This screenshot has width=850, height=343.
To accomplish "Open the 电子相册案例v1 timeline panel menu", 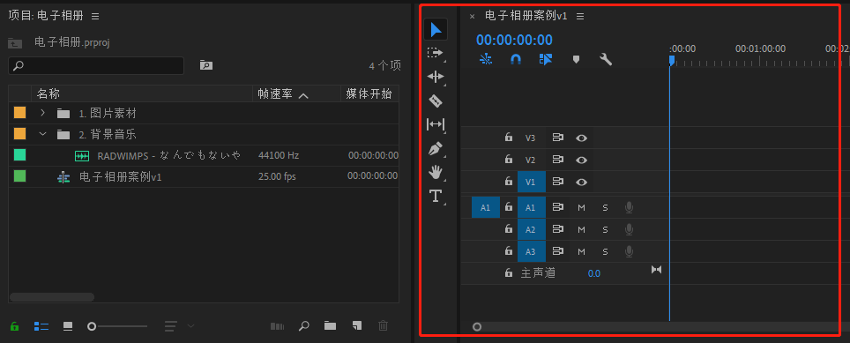I will tap(580, 16).
